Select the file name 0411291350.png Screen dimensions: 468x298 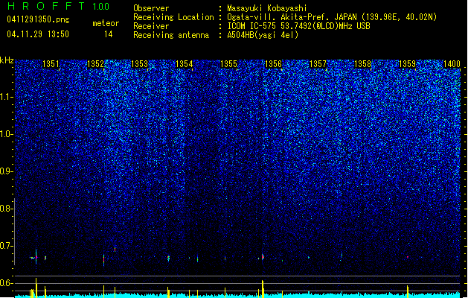(x=38, y=19)
